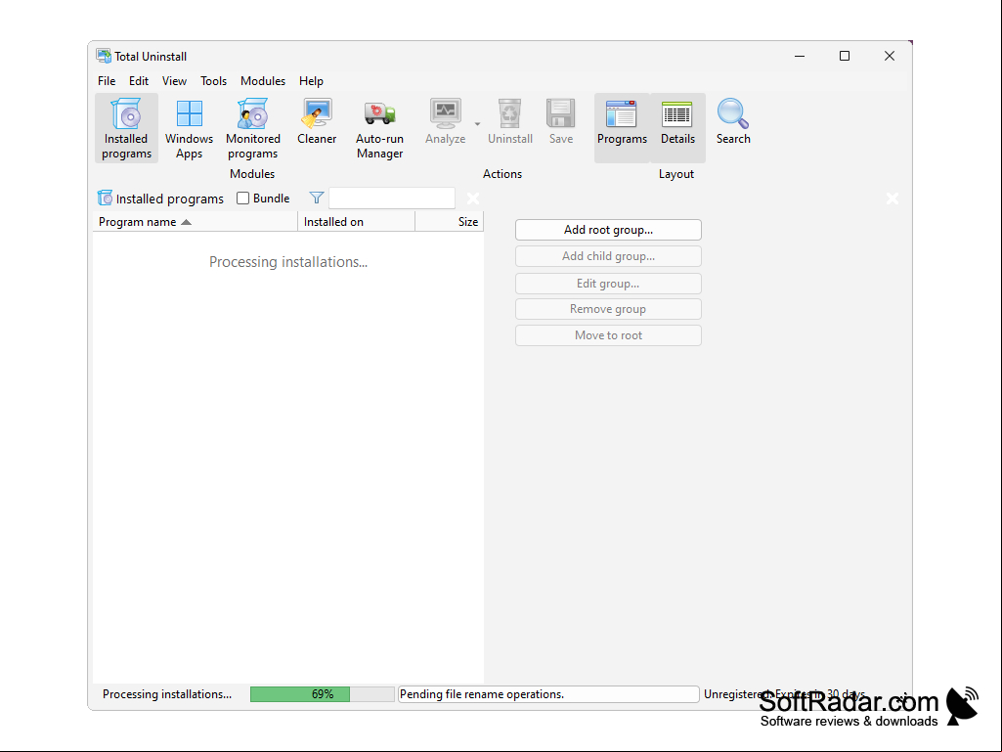Screen dimensions: 1002x752
Task: Enable the Bundle checkbox
Action: point(242,199)
